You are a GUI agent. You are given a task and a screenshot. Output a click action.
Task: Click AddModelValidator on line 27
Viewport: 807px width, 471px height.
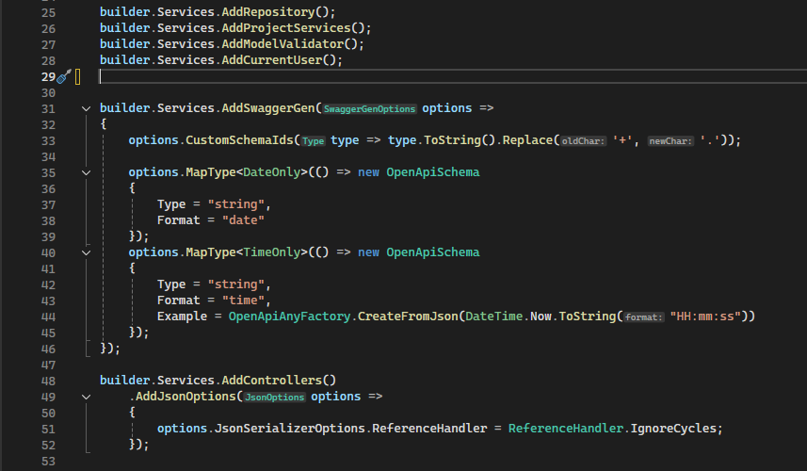coord(282,43)
